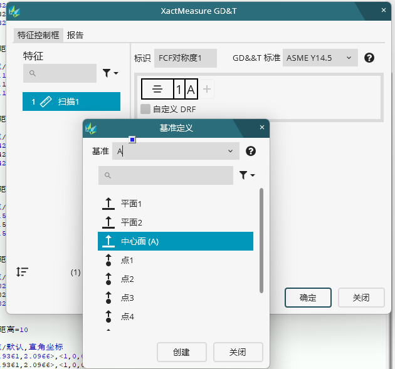Screen dimensions: 395x369
Task: Click the 标识 field FCF对称度1
Action: click(x=185, y=58)
